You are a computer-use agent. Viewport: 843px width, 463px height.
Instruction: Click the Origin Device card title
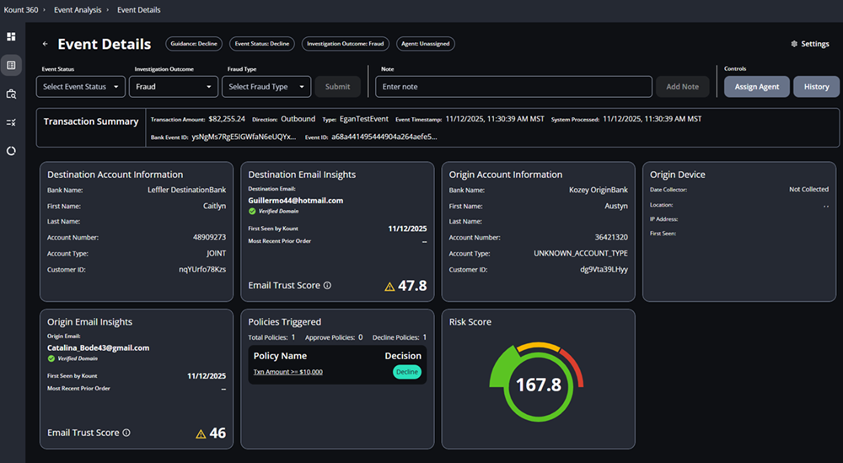click(x=678, y=175)
